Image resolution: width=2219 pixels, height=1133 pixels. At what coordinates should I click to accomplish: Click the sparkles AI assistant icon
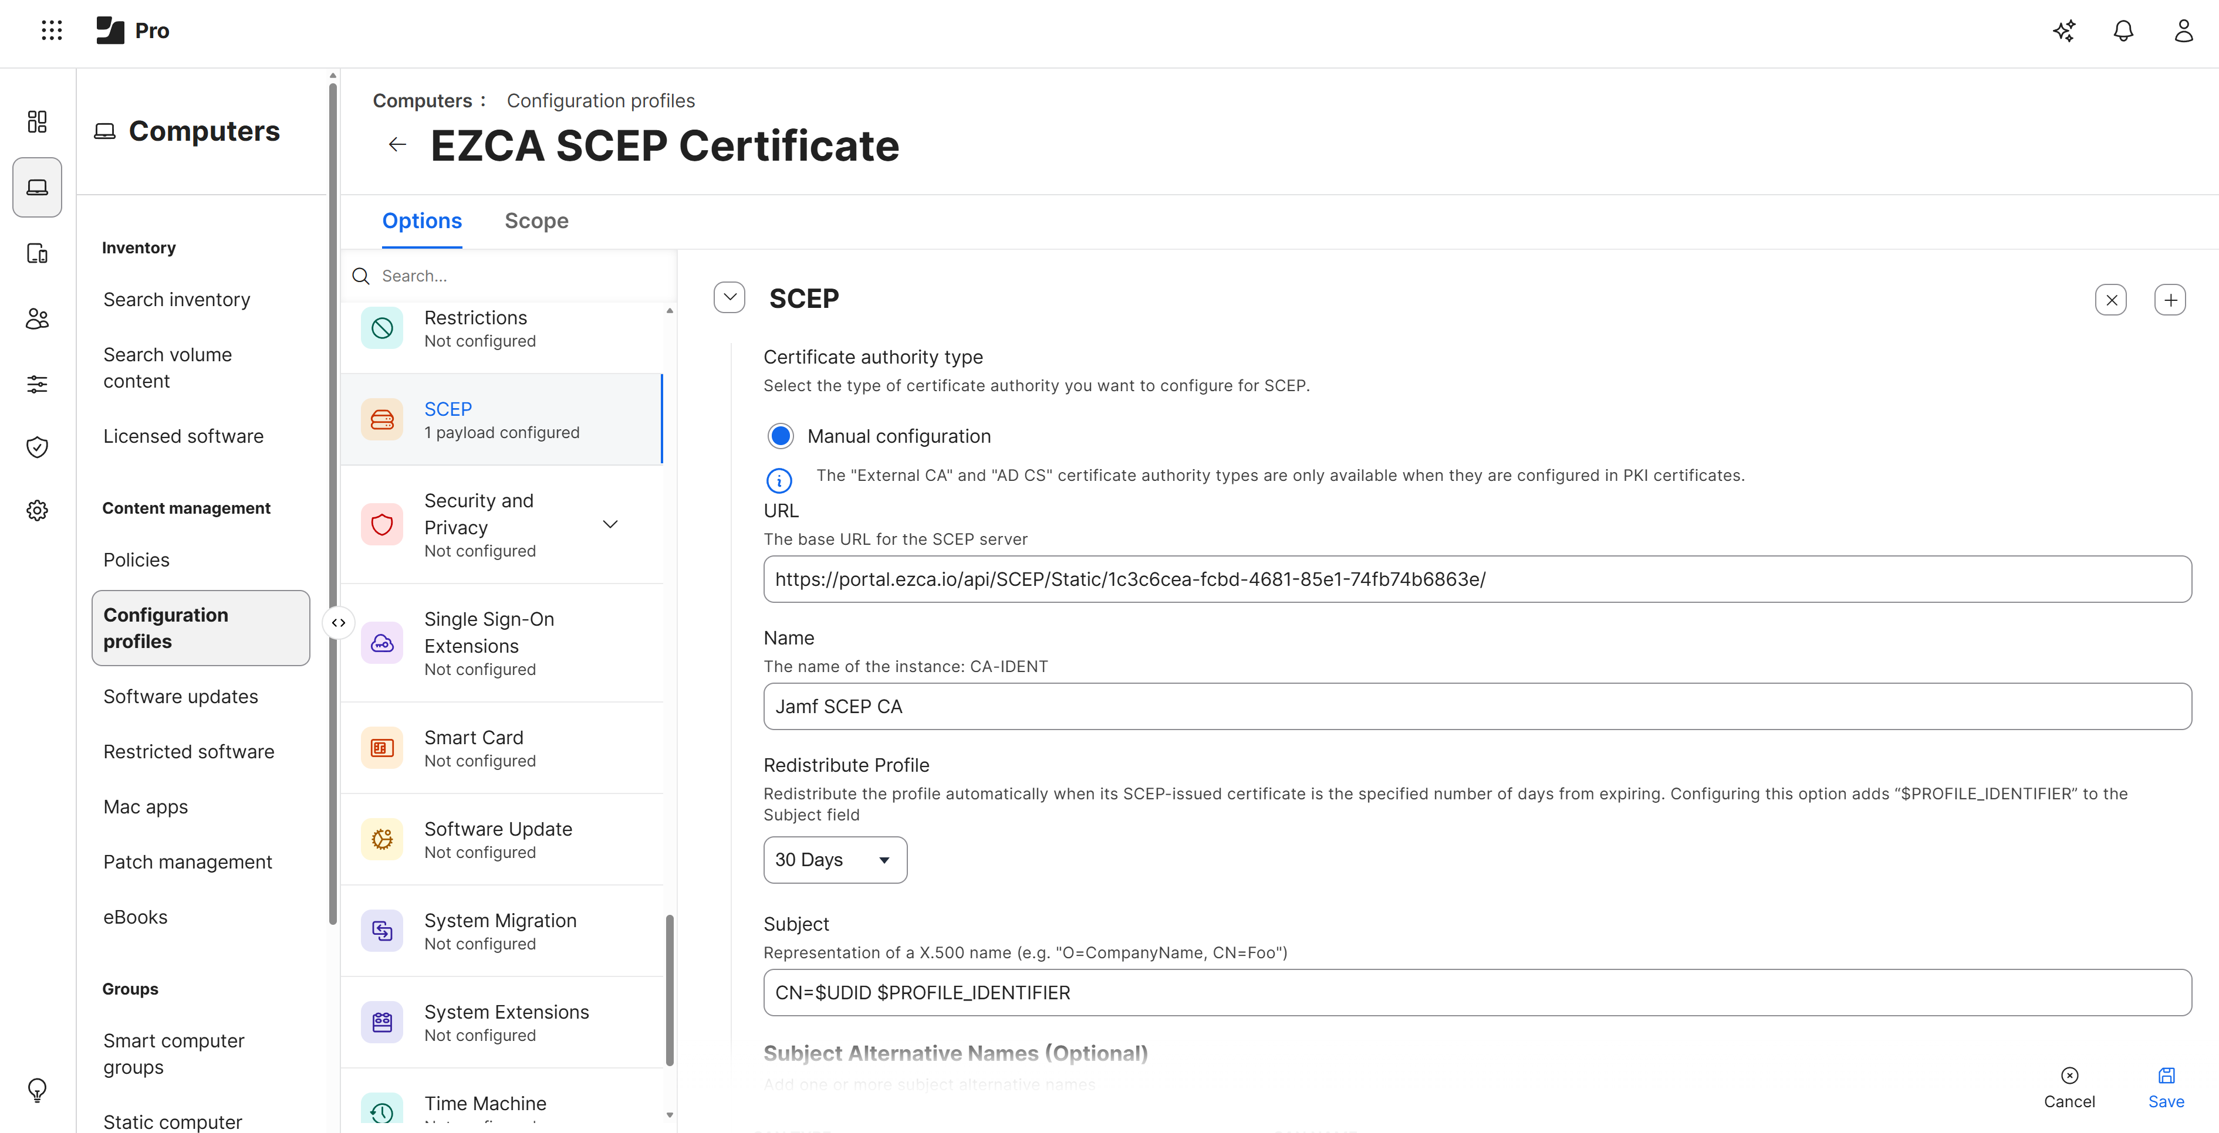[x=2064, y=31]
